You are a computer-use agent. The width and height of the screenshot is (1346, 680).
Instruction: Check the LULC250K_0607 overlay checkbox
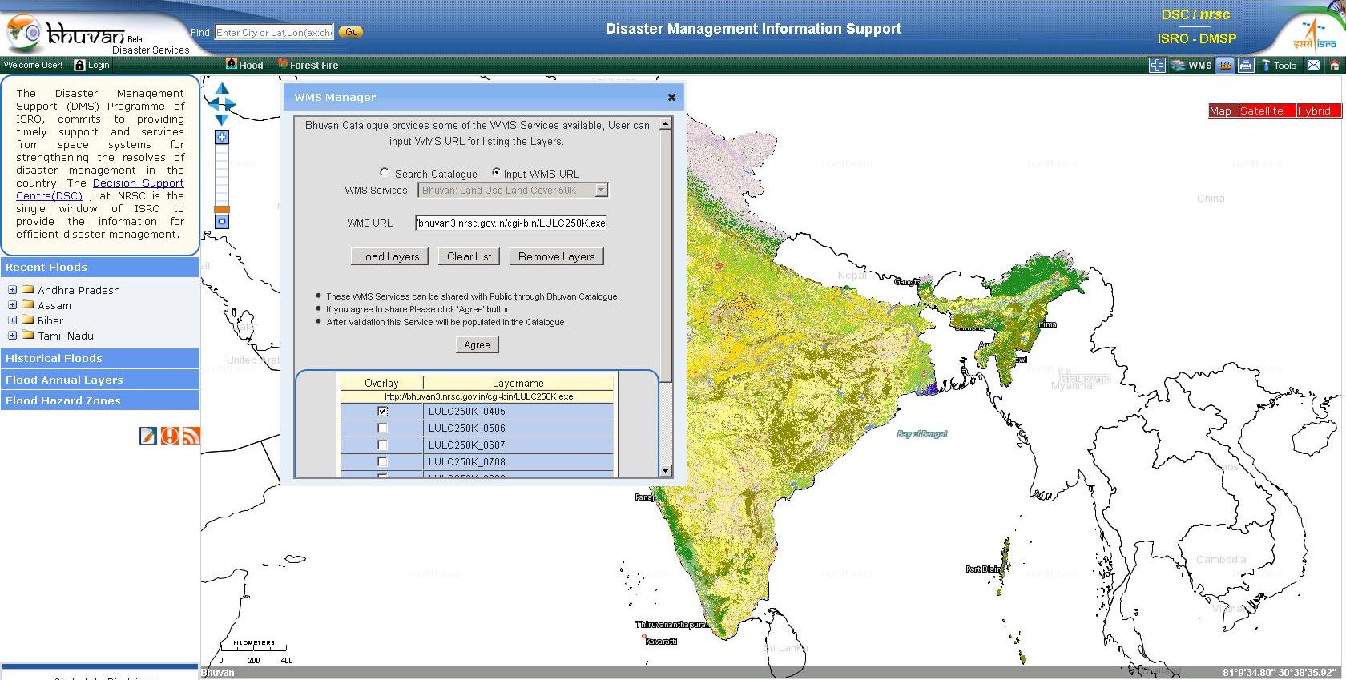pos(382,445)
